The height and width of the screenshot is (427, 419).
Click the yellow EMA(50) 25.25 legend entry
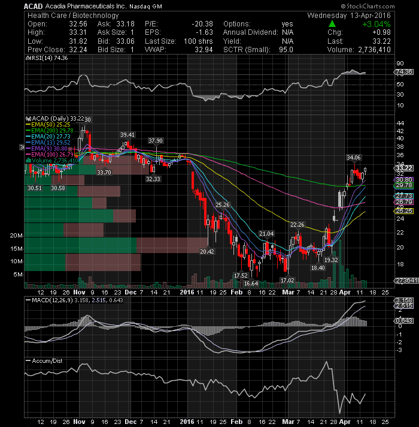coord(48,125)
